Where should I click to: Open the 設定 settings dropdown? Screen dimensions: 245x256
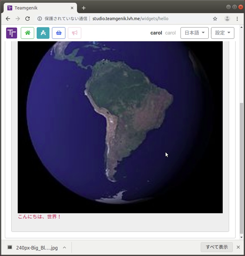(x=222, y=33)
